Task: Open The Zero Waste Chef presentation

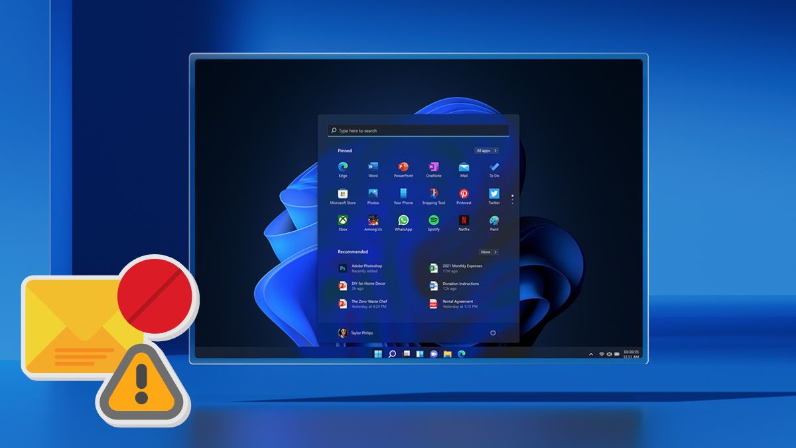Action: [364, 304]
